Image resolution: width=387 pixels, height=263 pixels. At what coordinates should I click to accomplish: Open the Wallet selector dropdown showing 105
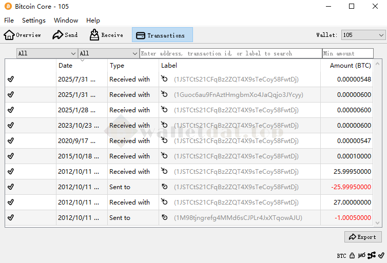pos(363,35)
